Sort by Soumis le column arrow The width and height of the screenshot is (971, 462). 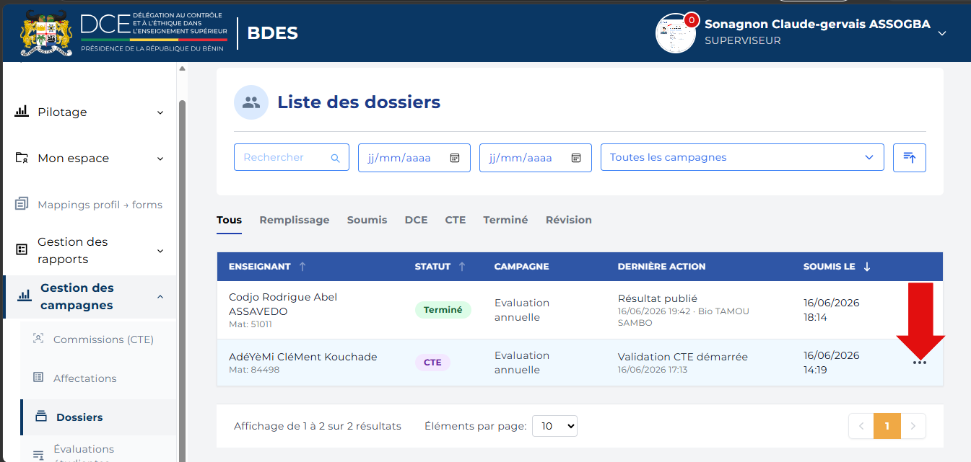click(x=867, y=267)
